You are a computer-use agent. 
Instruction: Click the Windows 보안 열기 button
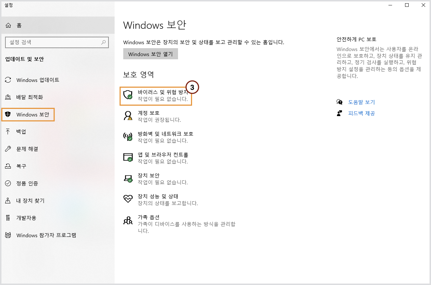tap(150, 54)
